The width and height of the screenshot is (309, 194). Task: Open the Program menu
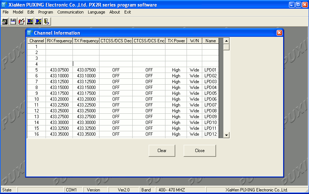(x=46, y=12)
